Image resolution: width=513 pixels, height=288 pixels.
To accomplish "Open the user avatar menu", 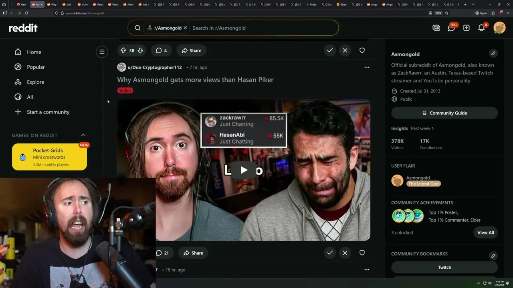I will (x=499, y=28).
